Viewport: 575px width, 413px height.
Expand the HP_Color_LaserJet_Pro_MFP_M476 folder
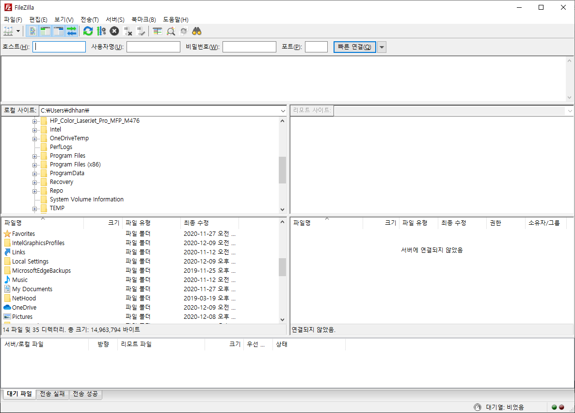click(x=34, y=121)
